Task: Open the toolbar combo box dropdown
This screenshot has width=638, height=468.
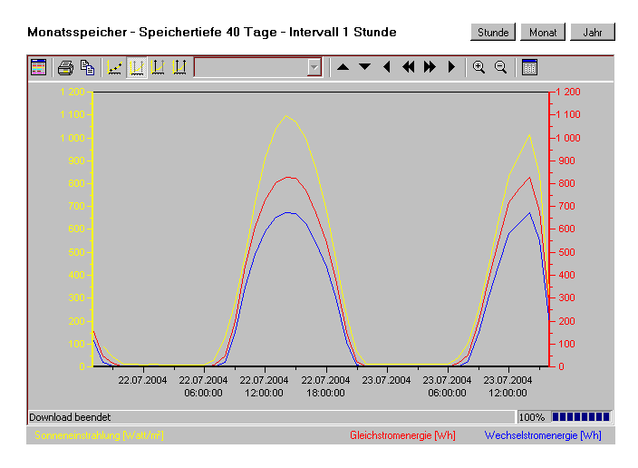Action: [314, 67]
